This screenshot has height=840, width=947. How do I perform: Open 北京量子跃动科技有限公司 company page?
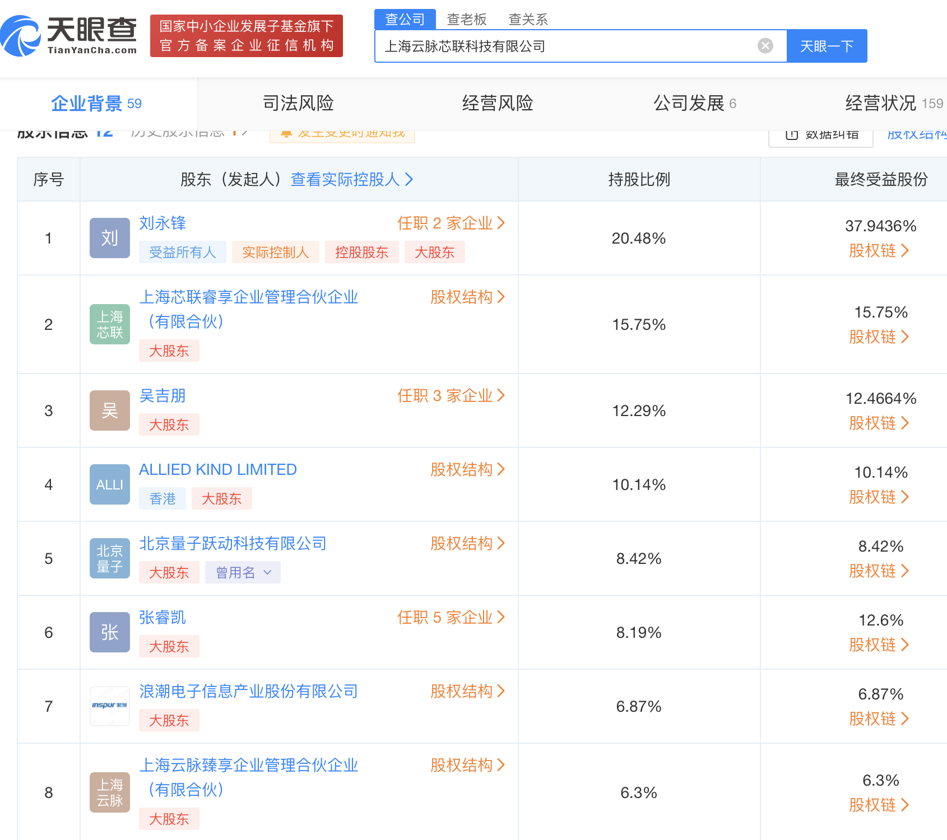click(x=233, y=543)
